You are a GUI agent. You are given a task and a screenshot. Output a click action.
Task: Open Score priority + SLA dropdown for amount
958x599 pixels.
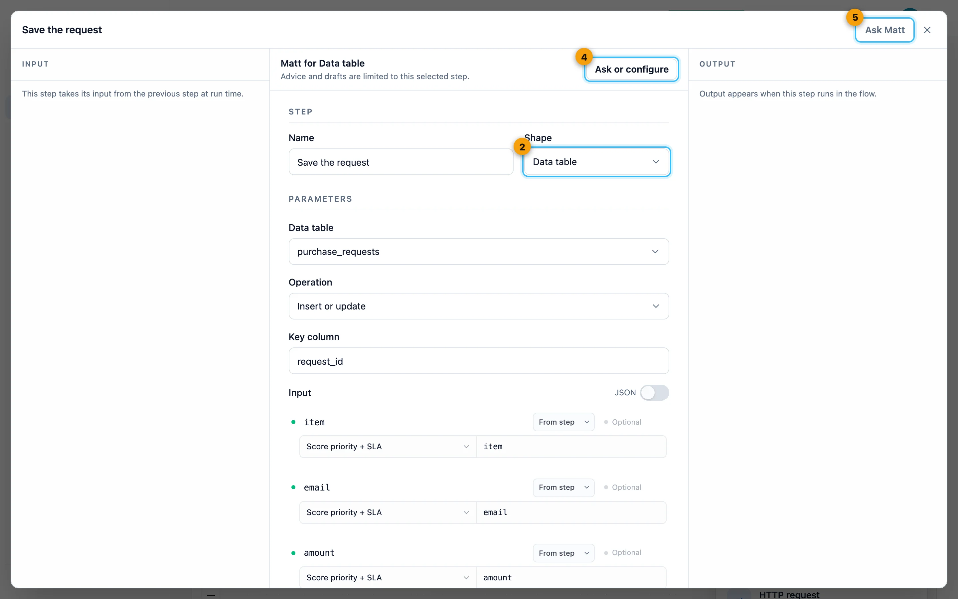pyautogui.click(x=388, y=578)
